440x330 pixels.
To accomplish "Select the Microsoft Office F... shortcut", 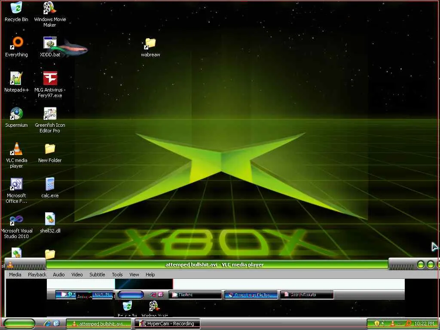I will point(16,190).
